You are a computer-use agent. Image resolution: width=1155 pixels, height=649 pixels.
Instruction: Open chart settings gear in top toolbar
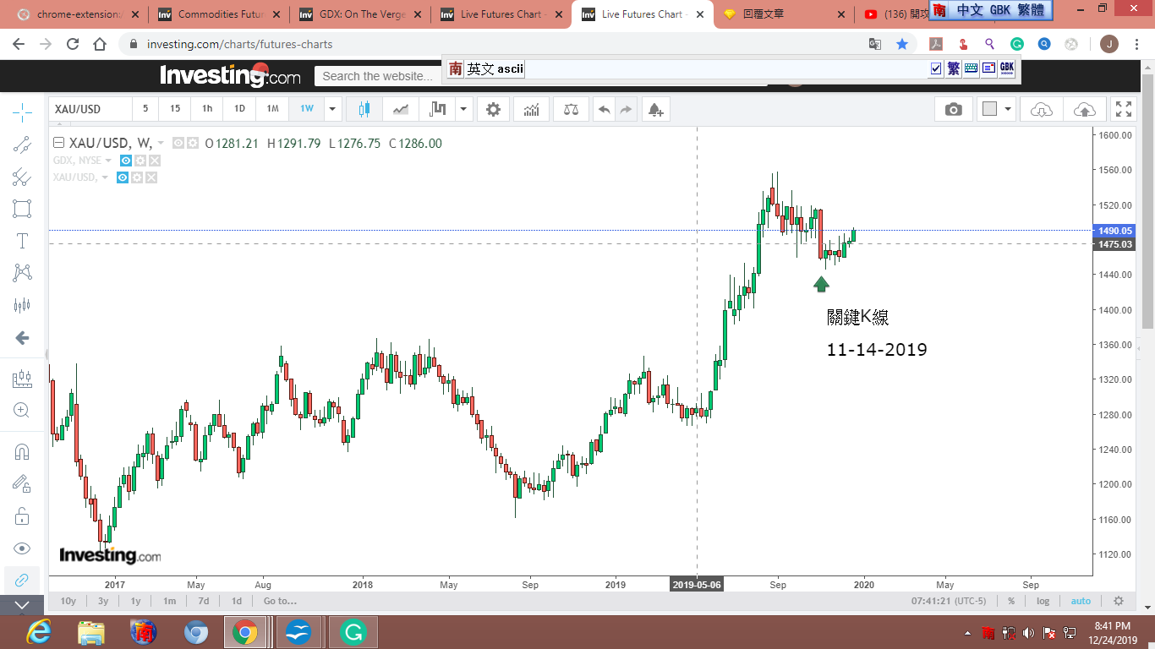point(493,109)
